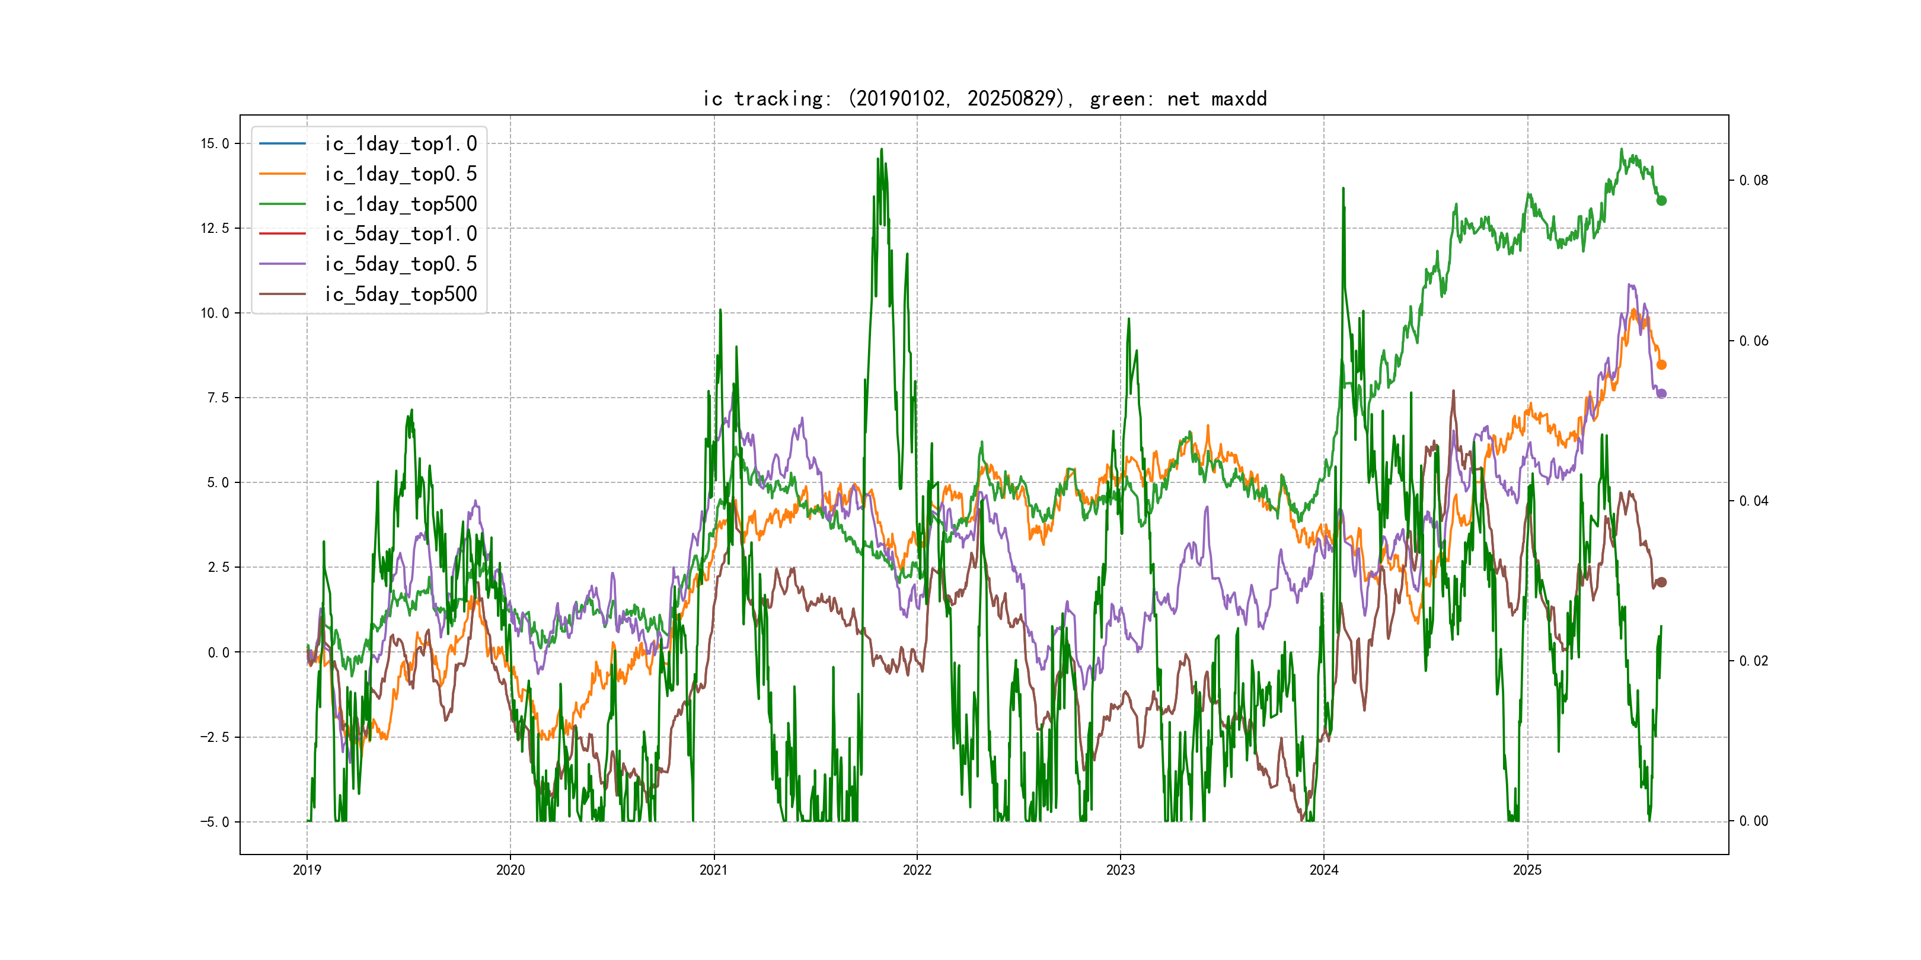Viewport: 1921px width, 960px height.
Task: Click the purple legend line swatch
Action: click(283, 264)
